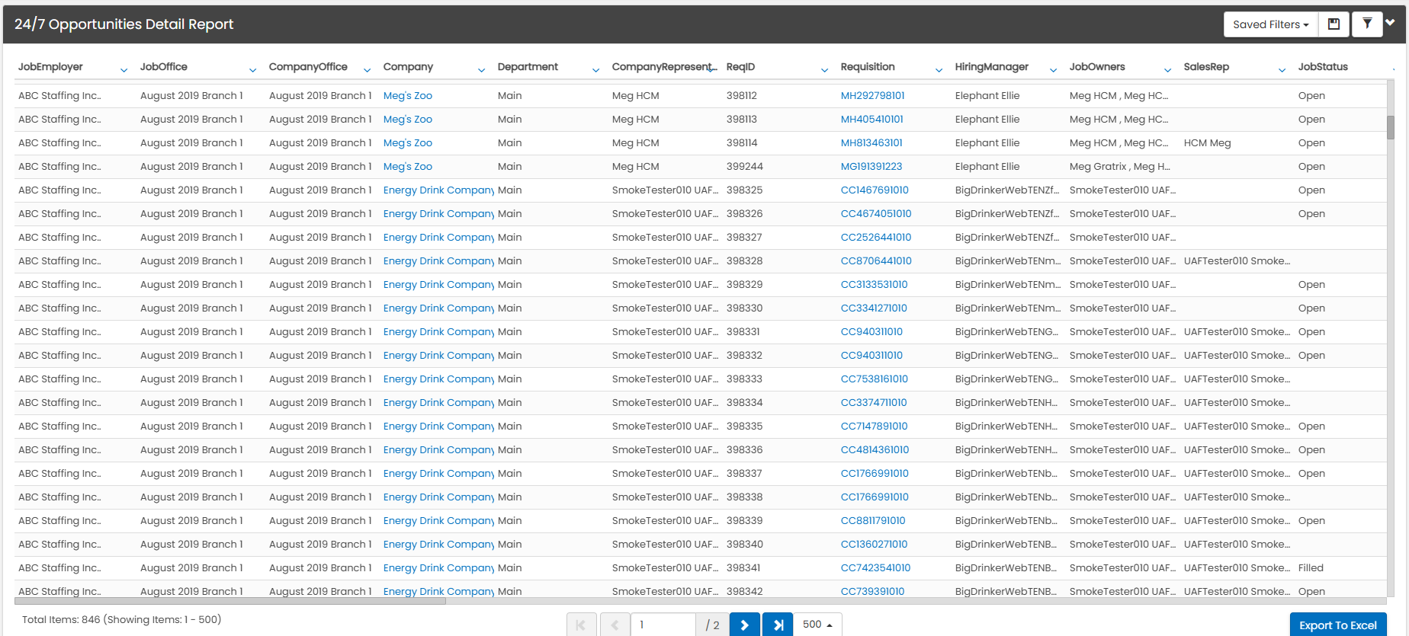
Task: Open Meg's Zoo link in row 398112
Action: pos(408,96)
